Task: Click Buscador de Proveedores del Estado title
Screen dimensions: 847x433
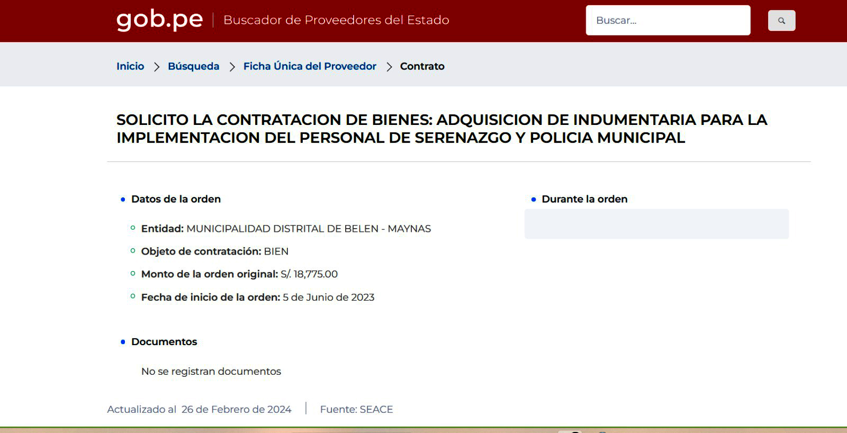Action: (336, 20)
